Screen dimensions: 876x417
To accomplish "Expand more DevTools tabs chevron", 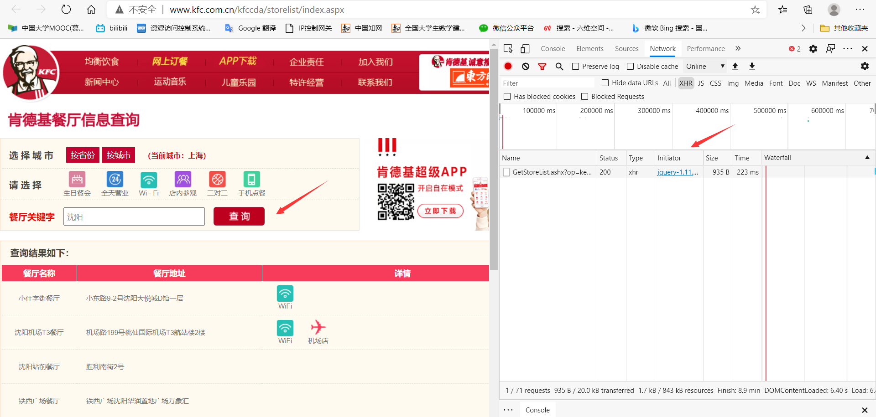I will click(x=738, y=48).
